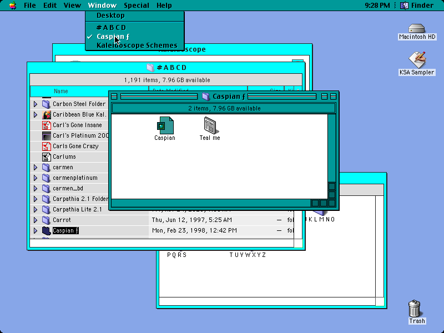Open the Special menu
444x333 pixels.
click(x=137, y=6)
